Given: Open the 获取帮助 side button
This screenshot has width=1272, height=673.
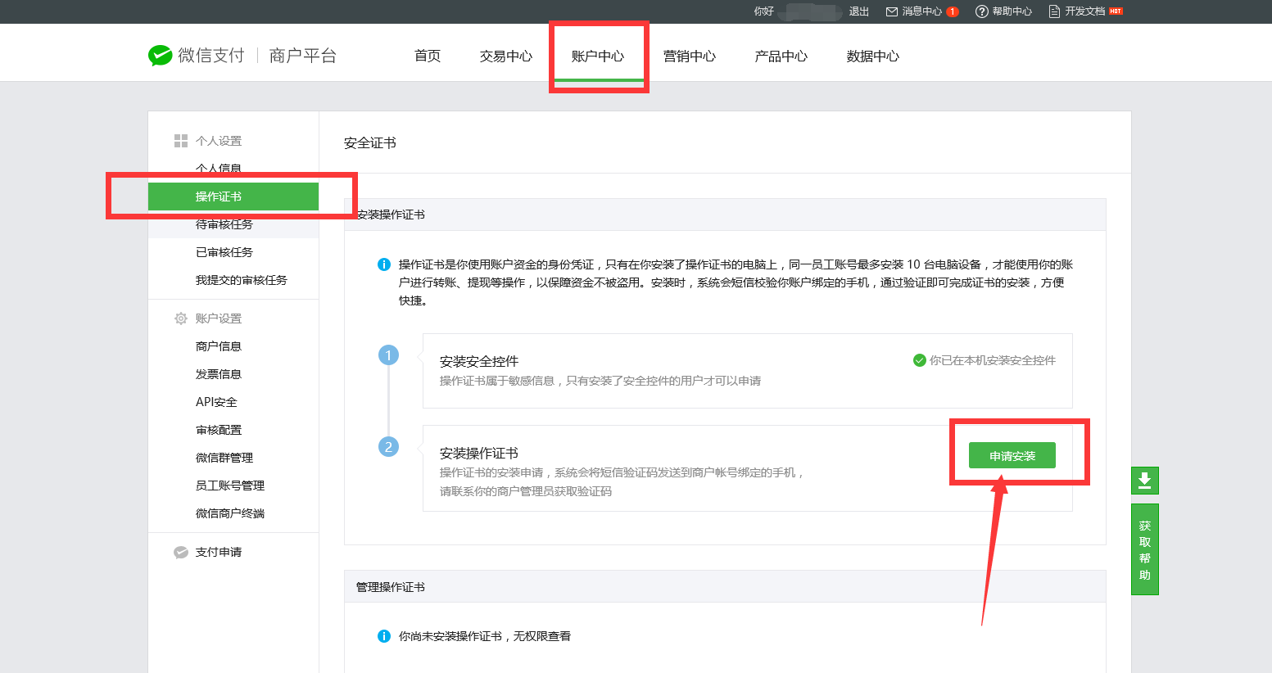Looking at the screenshot, I should (1144, 549).
